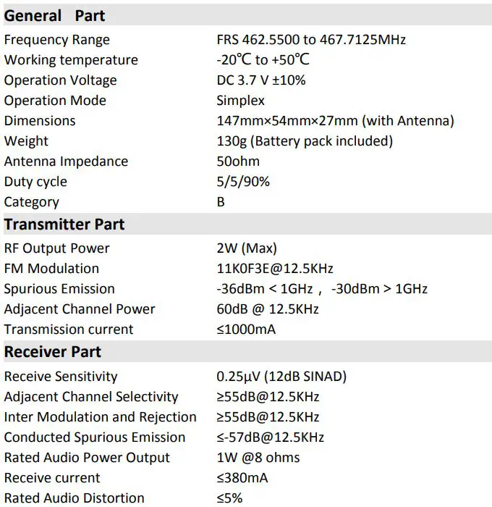Select the RF Output Power label
The width and height of the screenshot is (492, 507).
click(56, 248)
